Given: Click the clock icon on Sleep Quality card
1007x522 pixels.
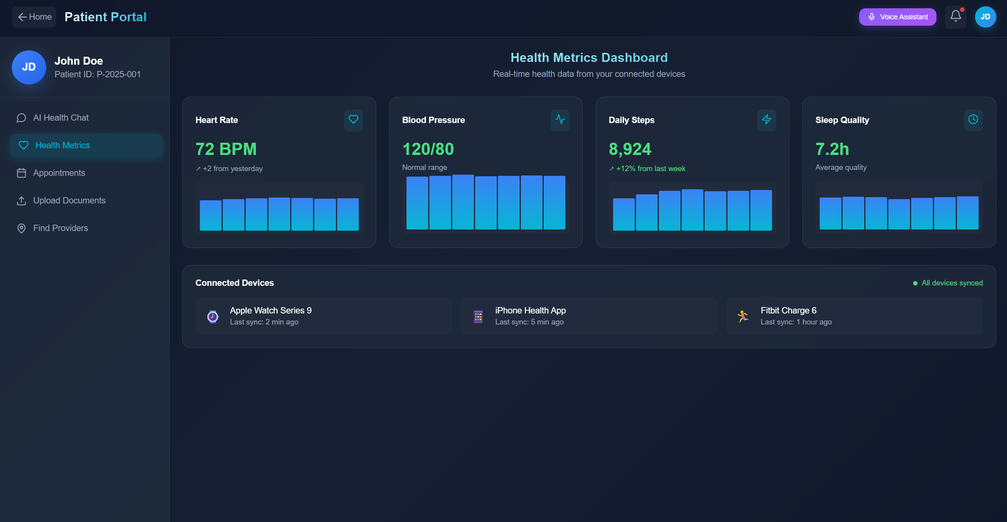Looking at the screenshot, I should (x=973, y=119).
